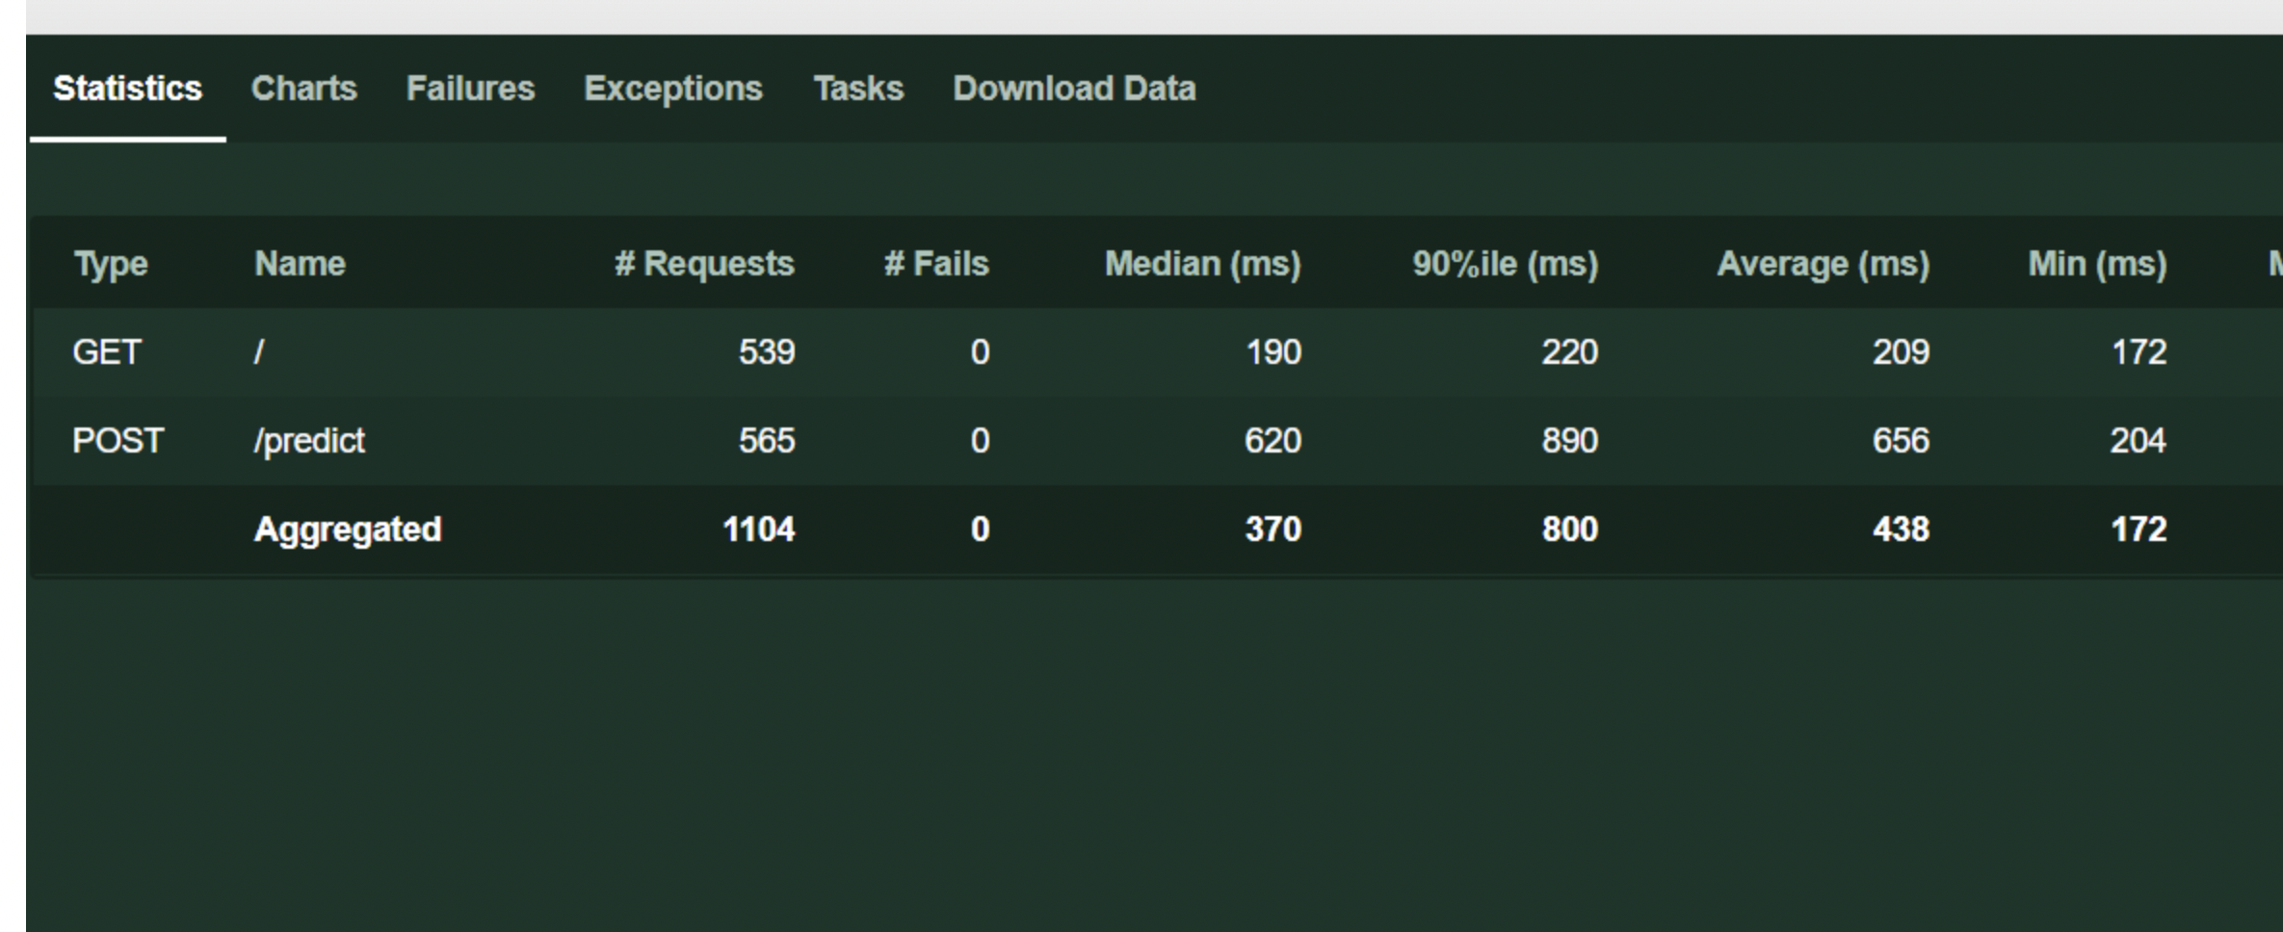
Task: Sort by # Requests column header
Action: pyautogui.click(x=704, y=264)
